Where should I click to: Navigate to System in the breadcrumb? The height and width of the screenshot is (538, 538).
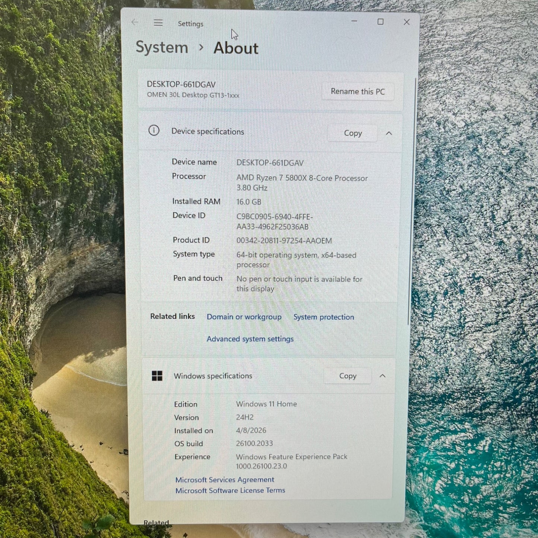[x=162, y=48]
